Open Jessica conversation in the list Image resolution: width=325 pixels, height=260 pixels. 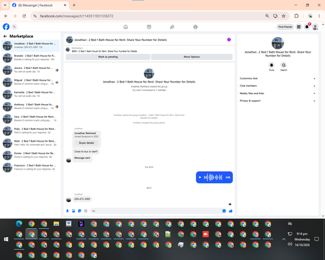(31, 70)
